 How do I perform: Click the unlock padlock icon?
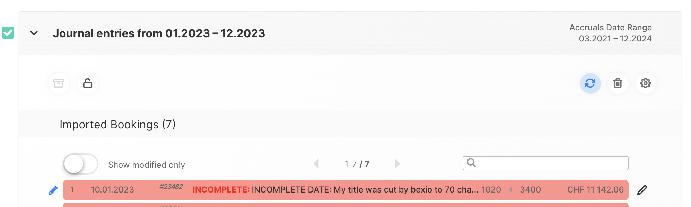click(88, 83)
